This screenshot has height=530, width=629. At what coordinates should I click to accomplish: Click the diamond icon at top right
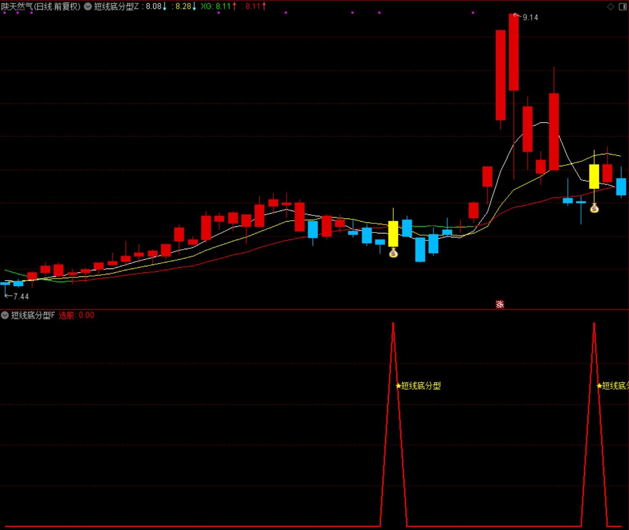[x=611, y=7]
